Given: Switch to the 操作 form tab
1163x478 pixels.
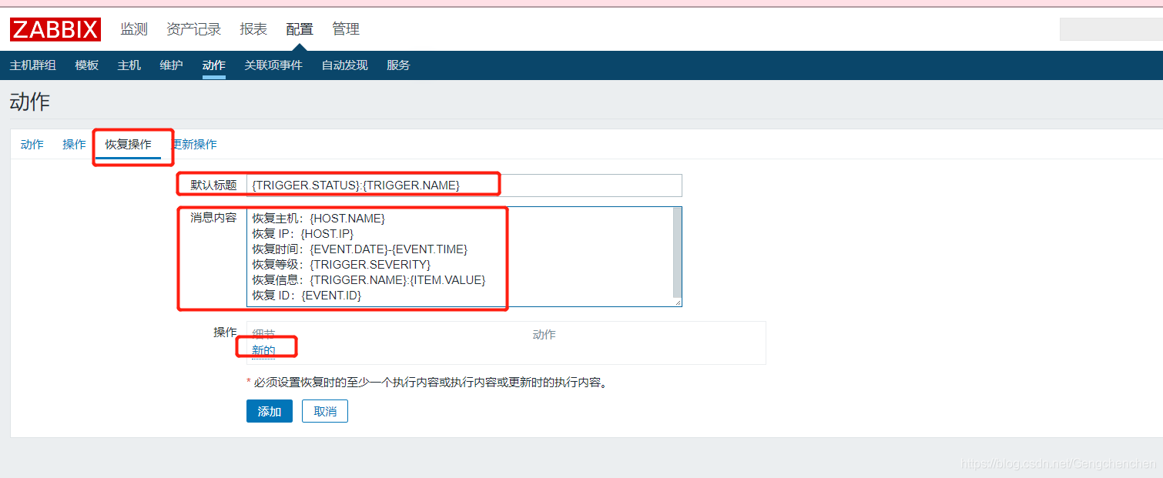Looking at the screenshot, I should tap(75, 144).
